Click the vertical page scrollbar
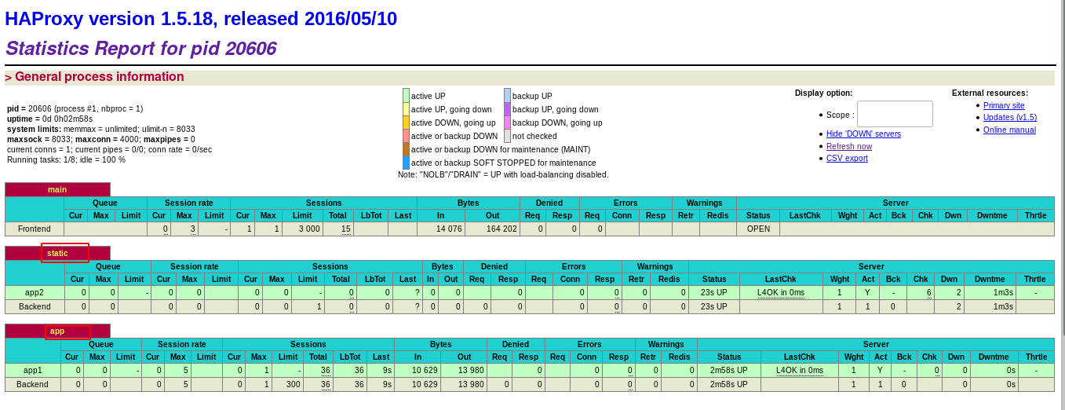Image resolution: width=1065 pixels, height=410 pixels. 1063,167
